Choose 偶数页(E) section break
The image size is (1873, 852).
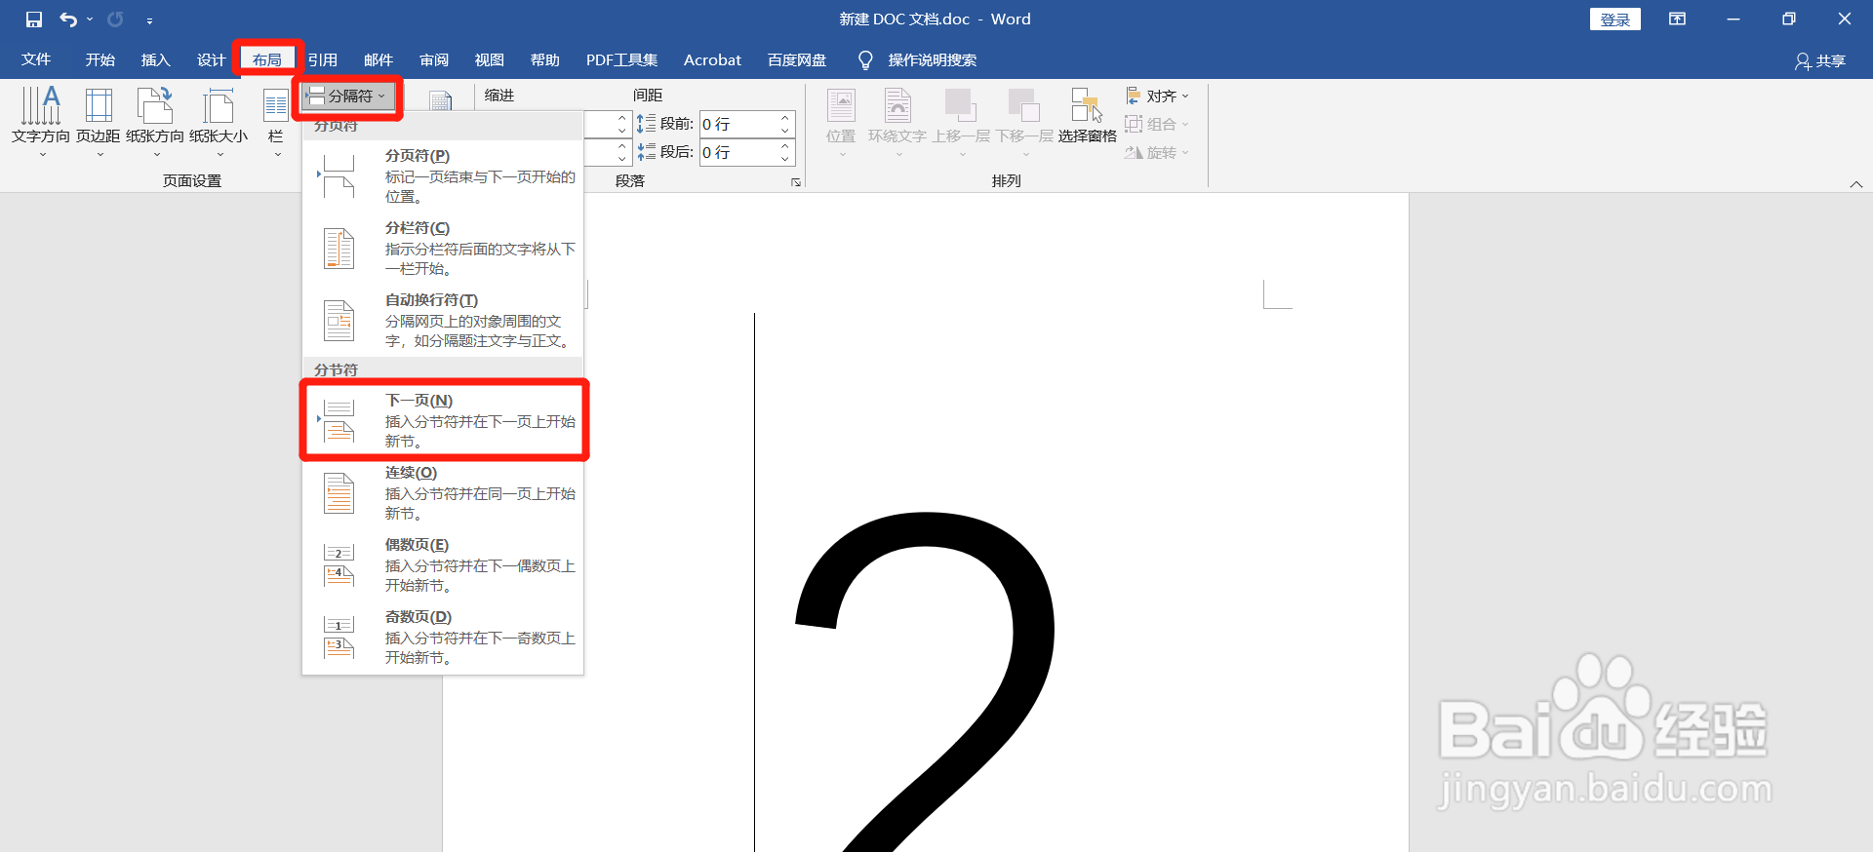coord(444,564)
